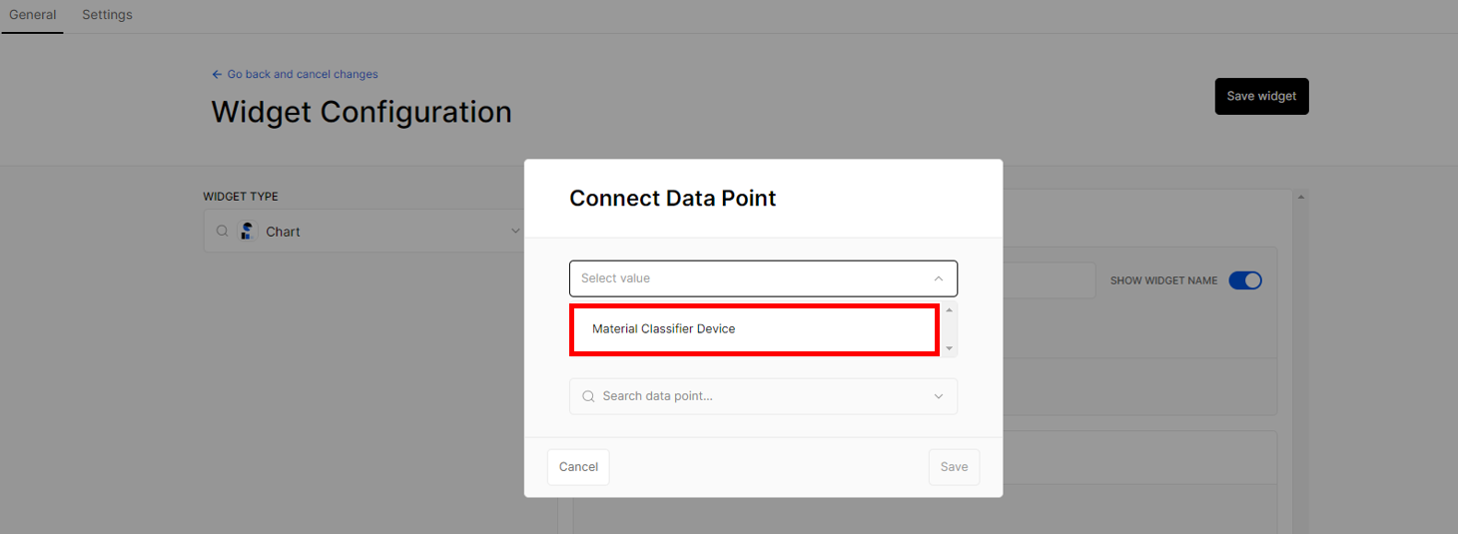
Task: Toggle the Show Widget Name switch
Action: (x=1245, y=280)
